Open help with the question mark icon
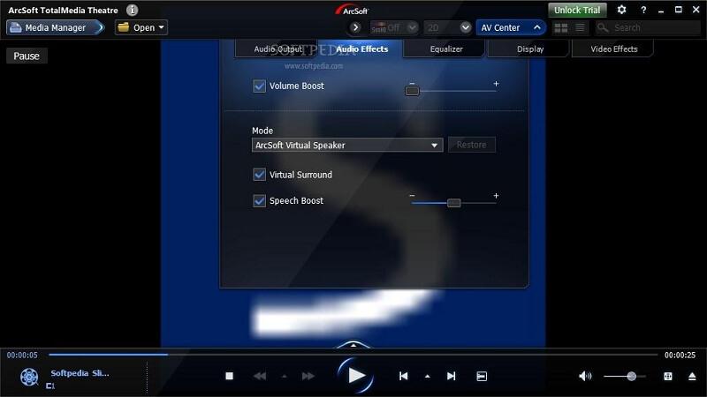 click(643, 10)
